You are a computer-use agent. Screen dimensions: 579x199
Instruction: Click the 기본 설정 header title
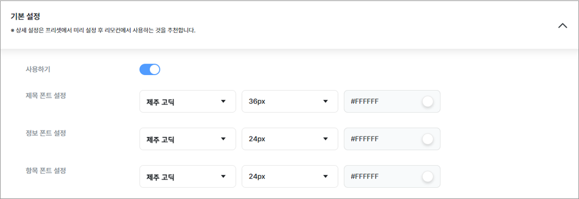tap(25, 16)
